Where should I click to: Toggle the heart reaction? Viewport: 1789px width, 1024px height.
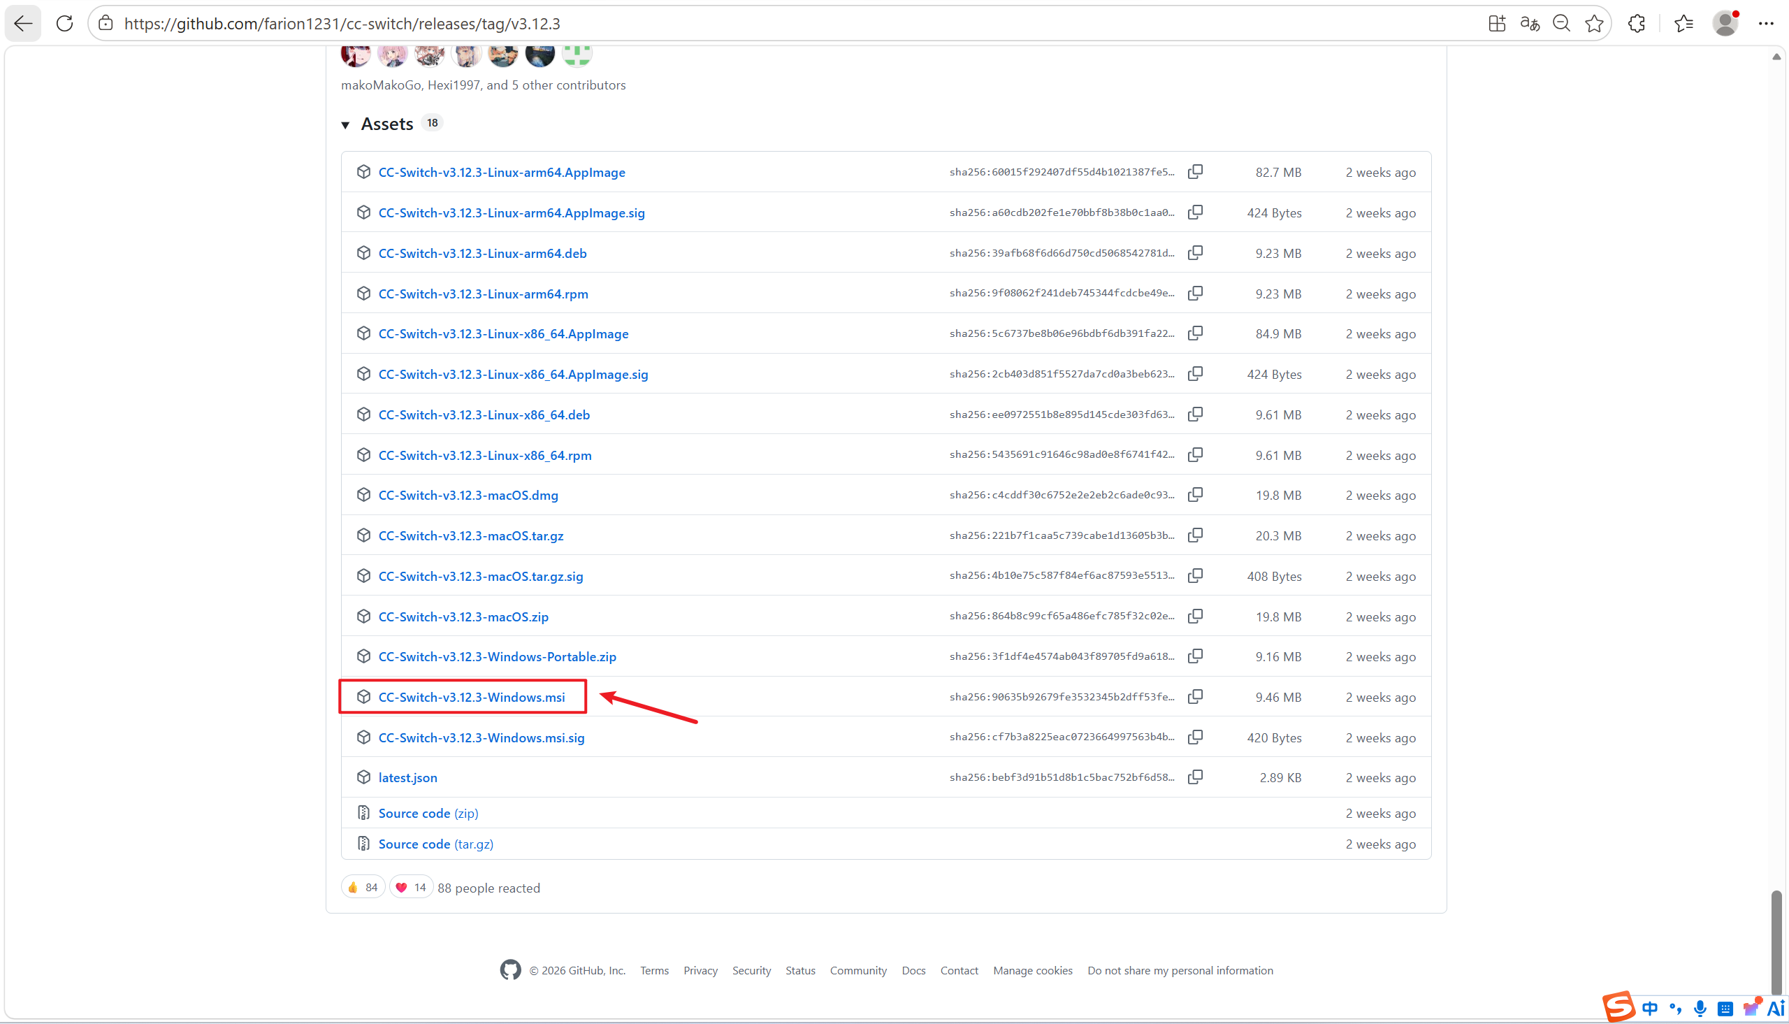pos(410,888)
